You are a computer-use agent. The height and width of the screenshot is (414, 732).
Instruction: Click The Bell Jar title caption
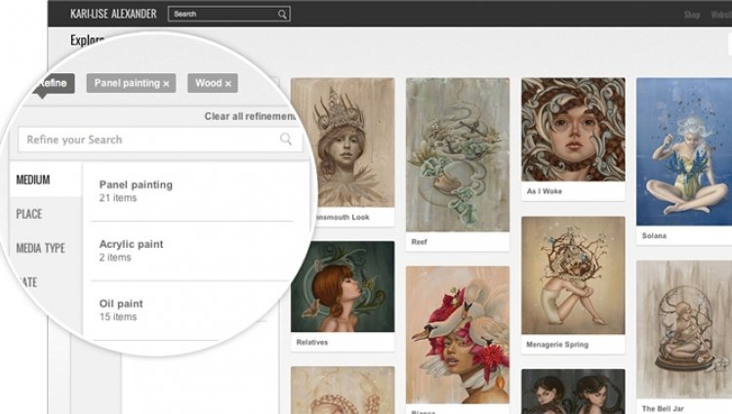(663, 408)
